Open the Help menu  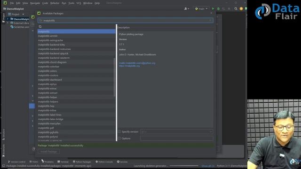coord(97,3)
